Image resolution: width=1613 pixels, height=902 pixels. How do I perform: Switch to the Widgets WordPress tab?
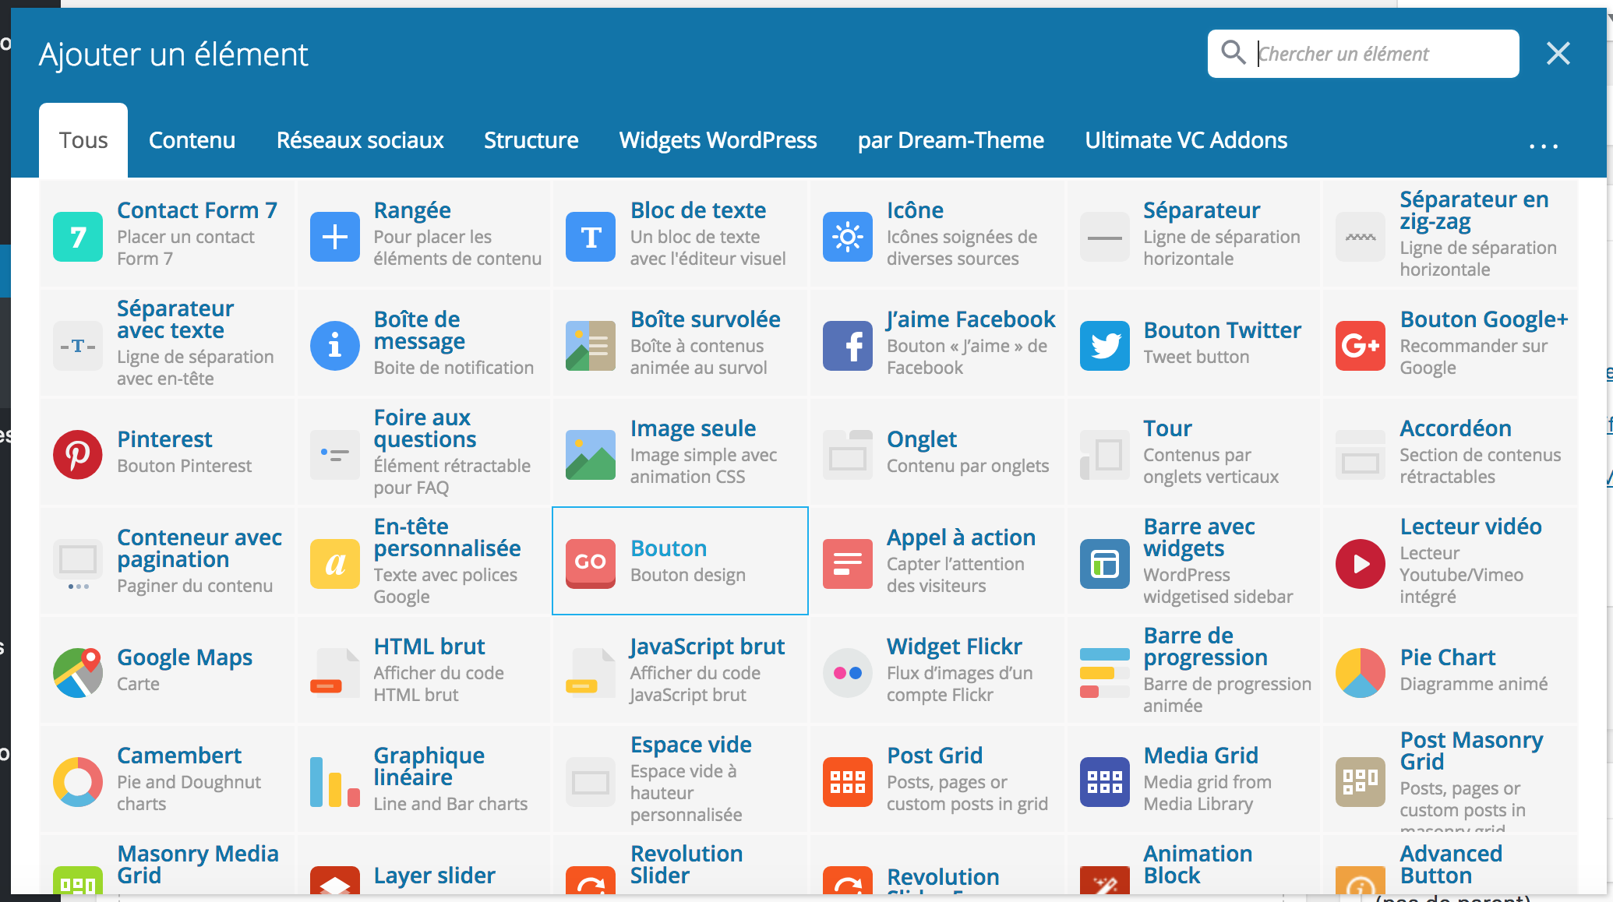pos(718,140)
